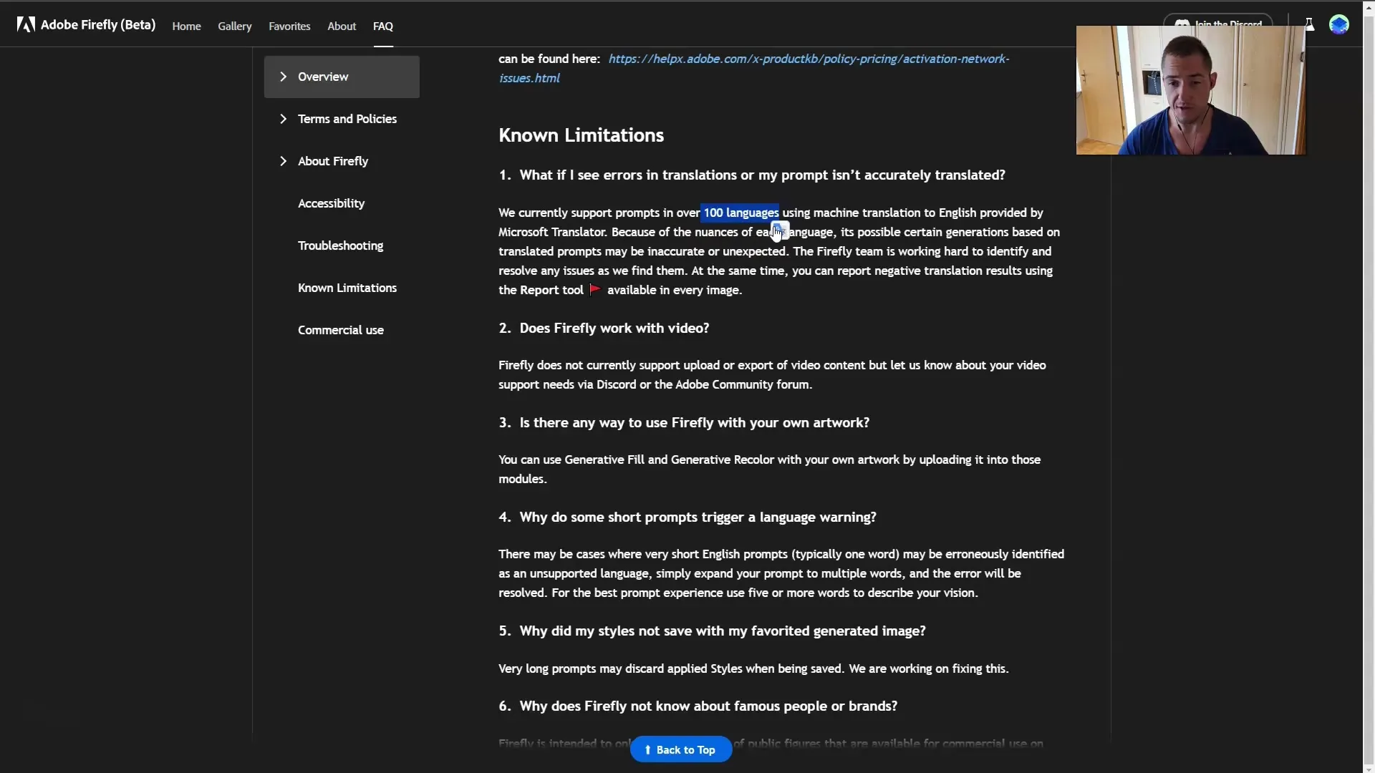
Task: Select the About menu item
Action: 341,26
